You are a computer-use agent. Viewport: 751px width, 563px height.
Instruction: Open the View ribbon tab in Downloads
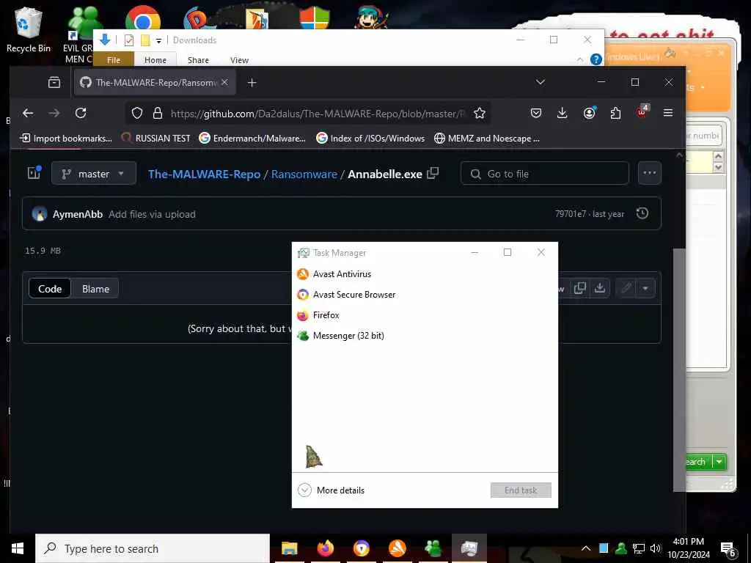(239, 60)
